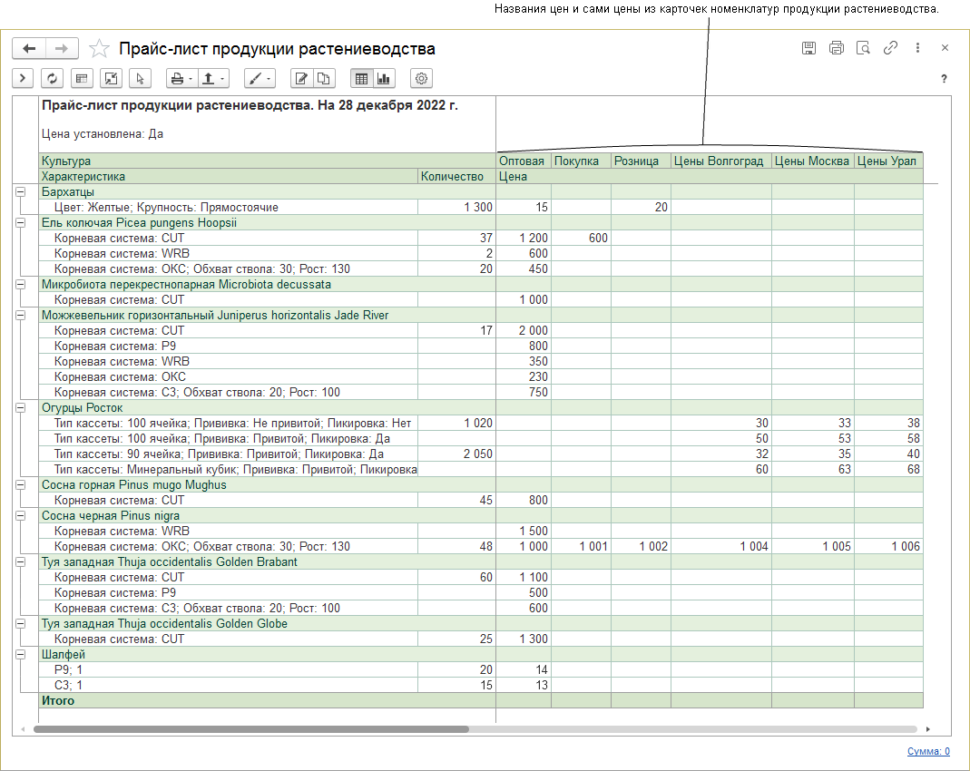This screenshot has height=771, width=970.
Task: Click the refresh report icon in the toolbar
Action: click(x=52, y=78)
